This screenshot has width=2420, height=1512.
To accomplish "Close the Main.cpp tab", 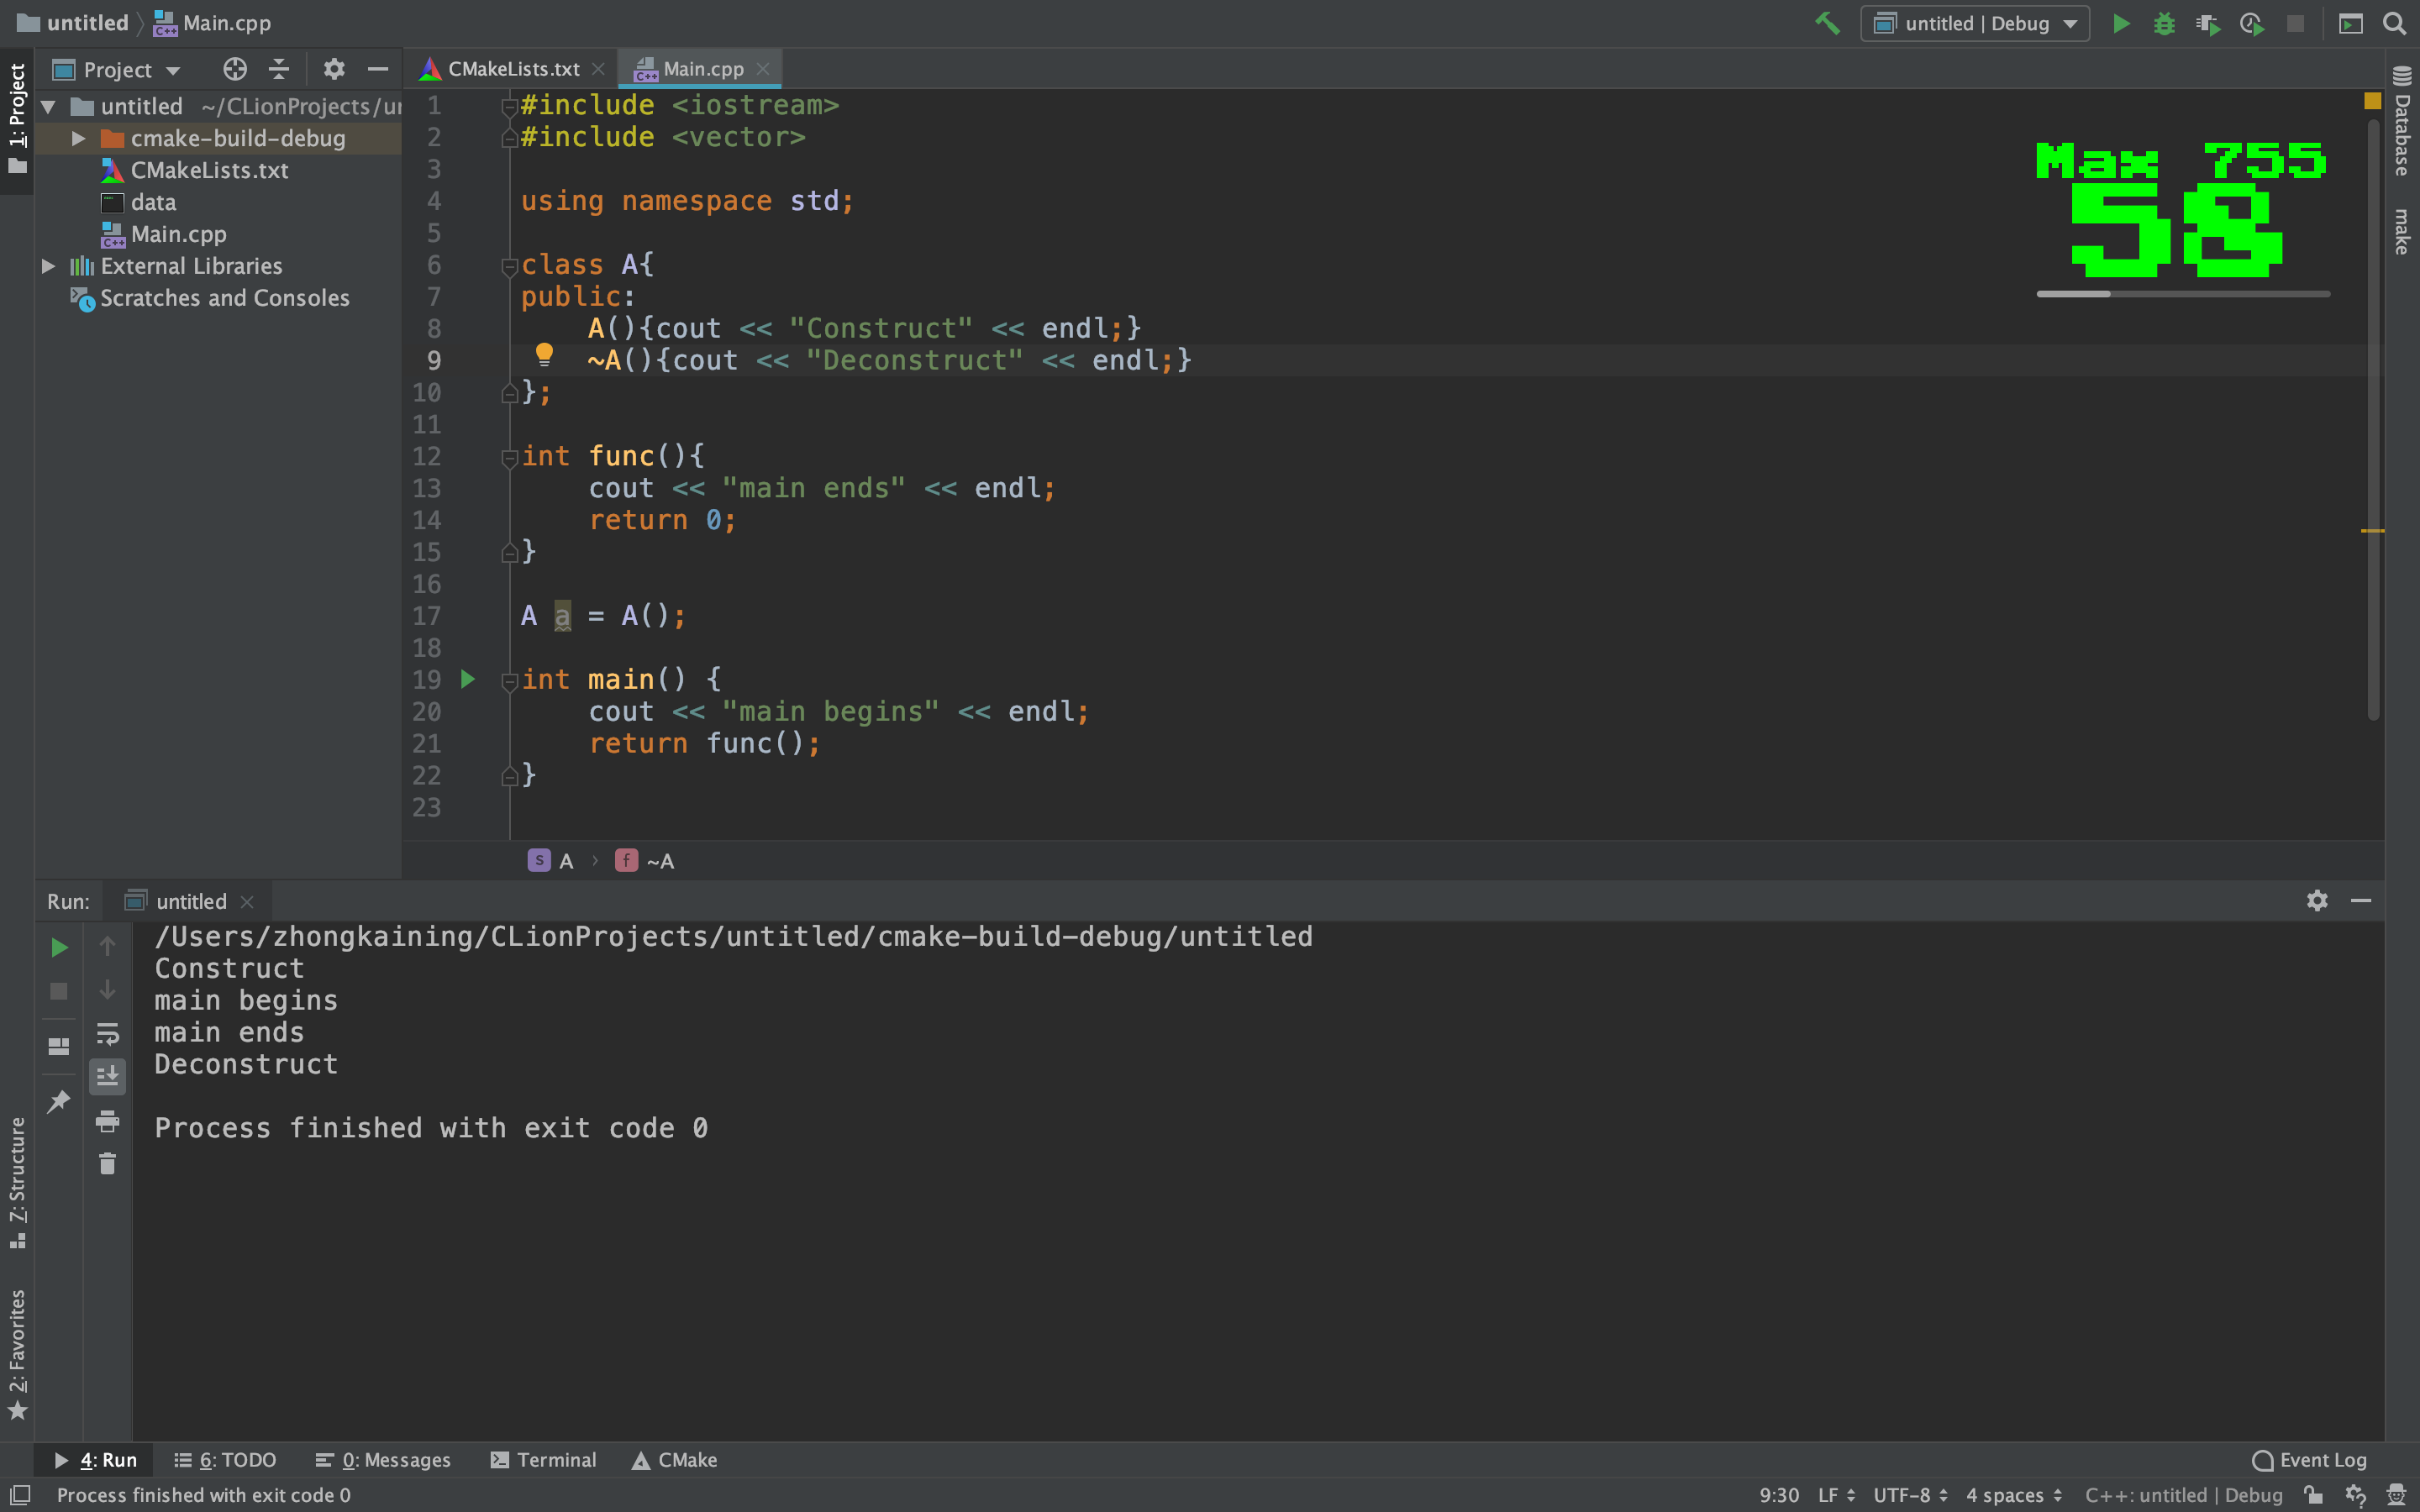I will [x=763, y=69].
